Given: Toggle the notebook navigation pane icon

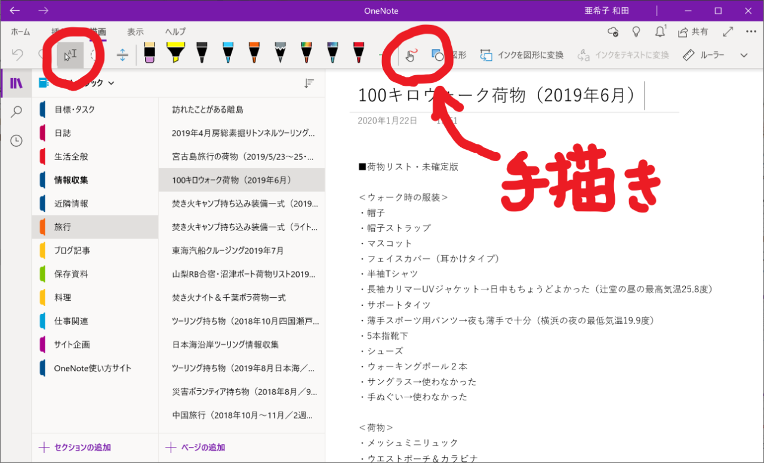Looking at the screenshot, I should pyautogui.click(x=16, y=84).
